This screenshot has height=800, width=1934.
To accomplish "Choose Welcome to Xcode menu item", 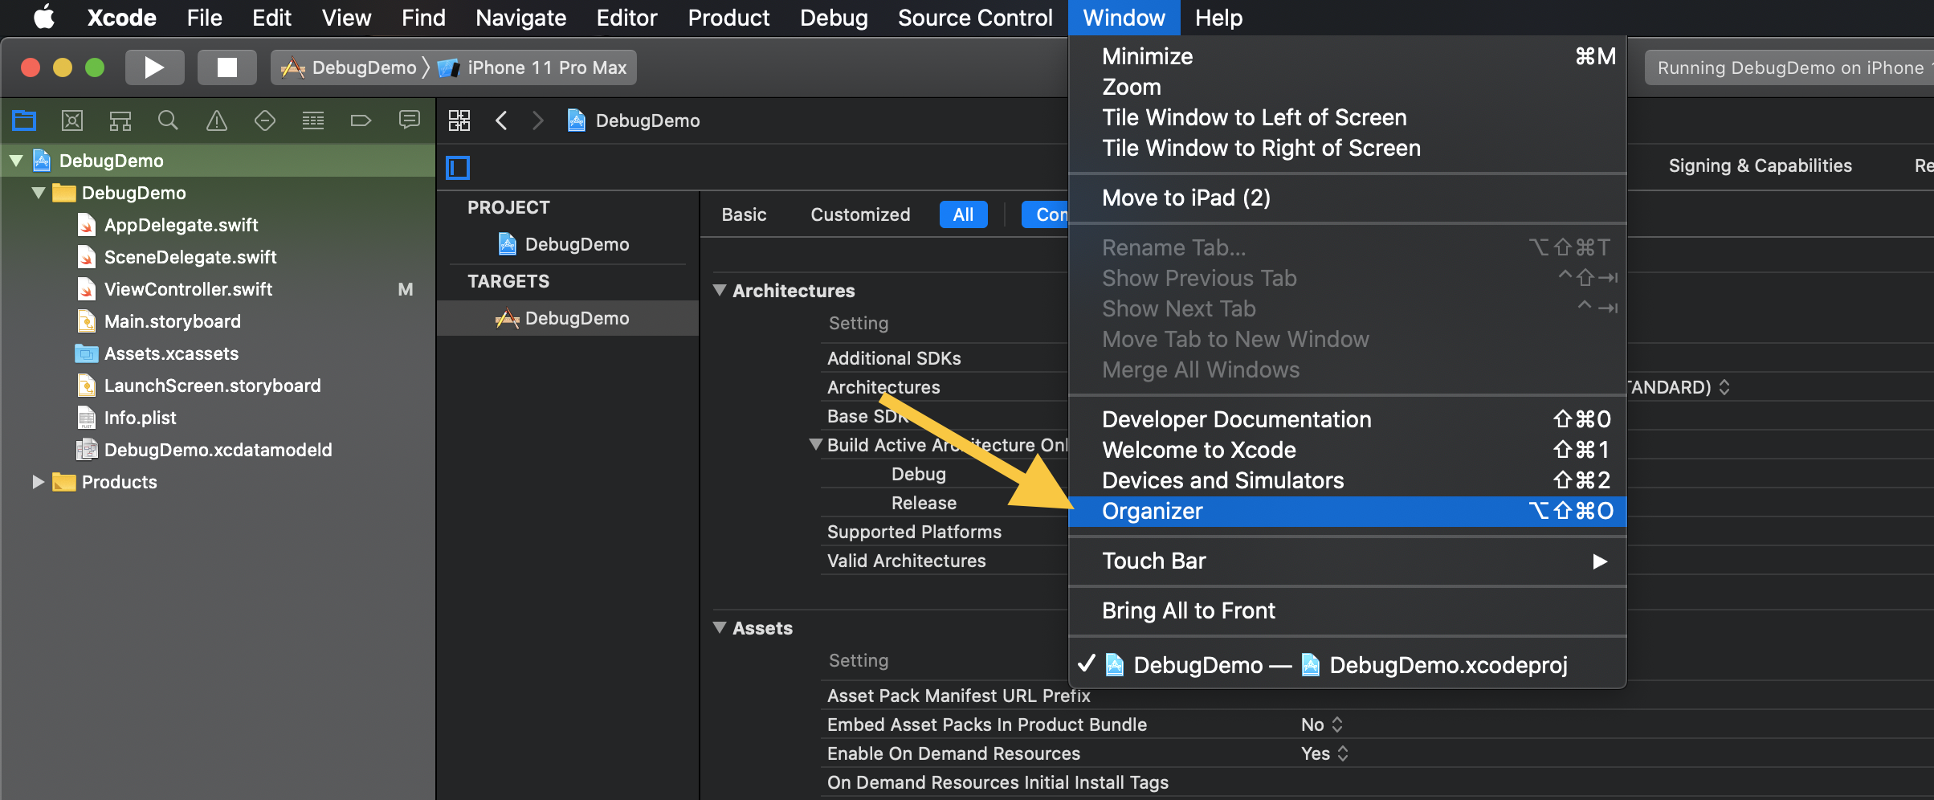I will [1348, 450].
